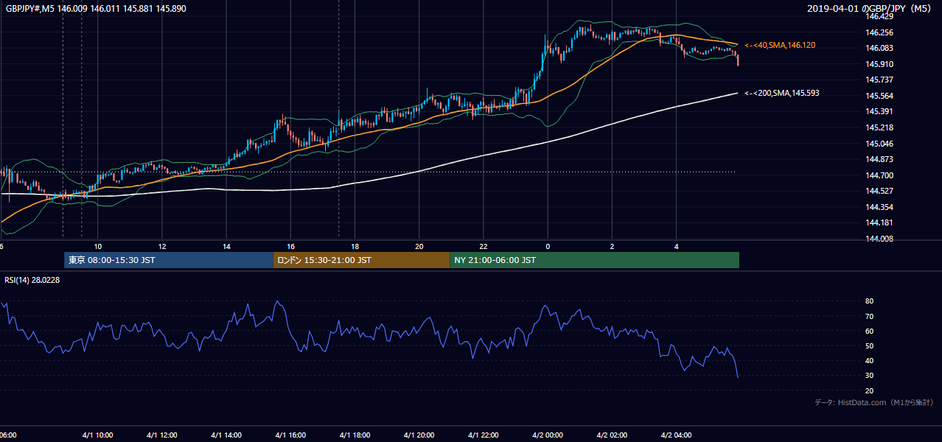Click the 144.181 price axis label
The height and width of the screenshot is (442, 942).
(x=880, y=222)
